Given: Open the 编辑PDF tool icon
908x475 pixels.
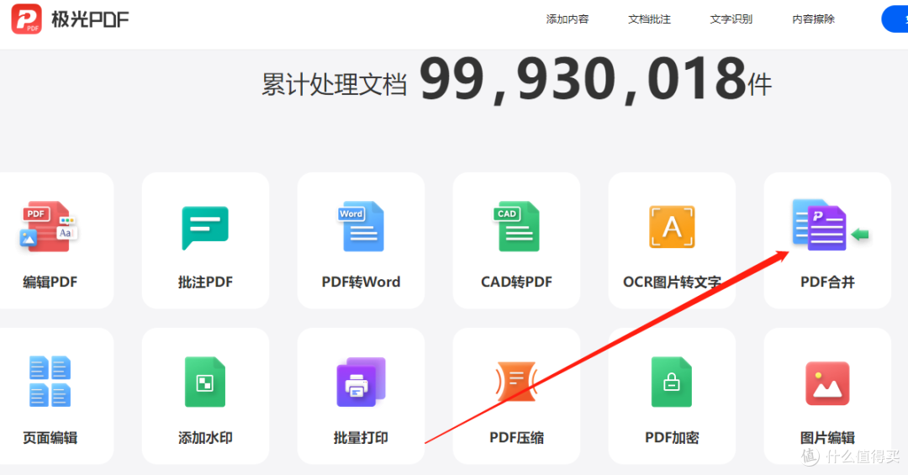Looking at the screenshot, I should 49,226.
